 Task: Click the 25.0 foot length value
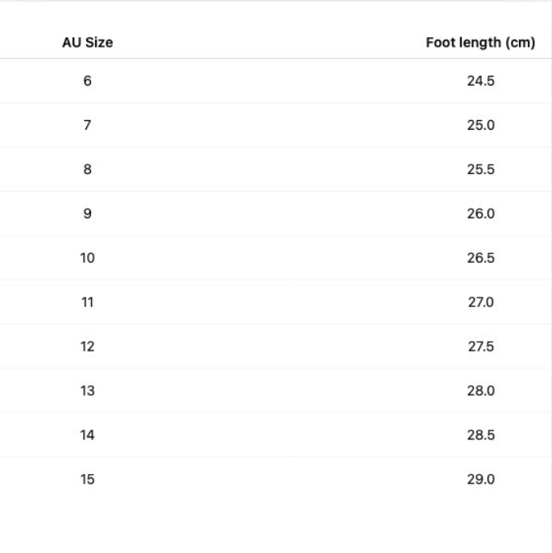[480, 125]
